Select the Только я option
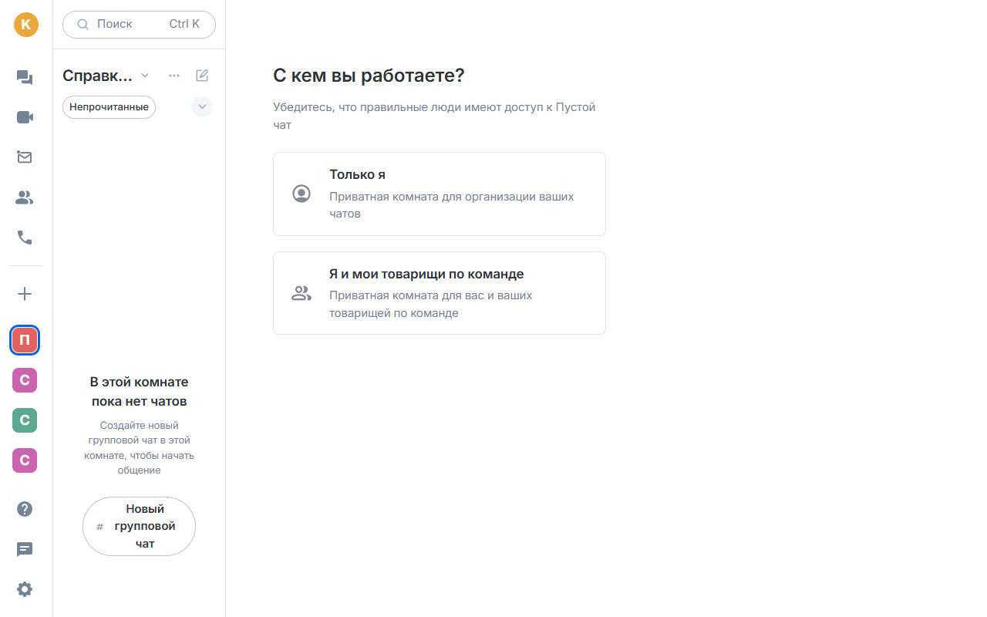987x617 pixels. click(440, 194)
